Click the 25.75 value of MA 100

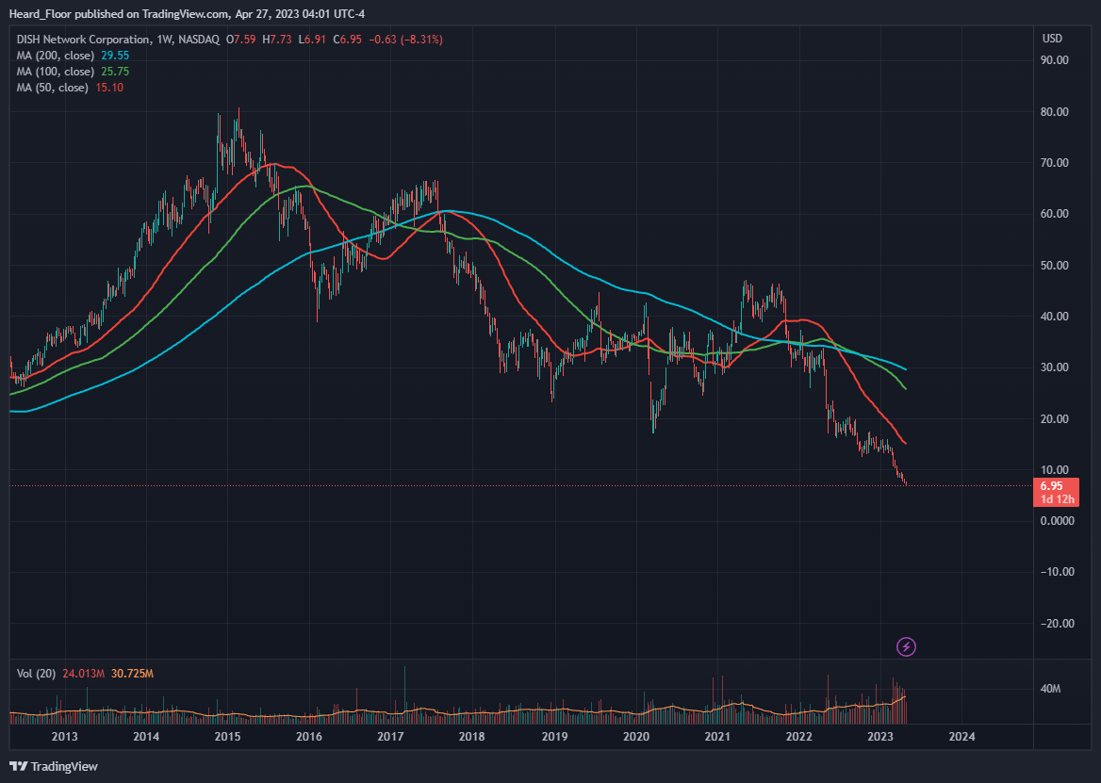(x=115, y=72)
